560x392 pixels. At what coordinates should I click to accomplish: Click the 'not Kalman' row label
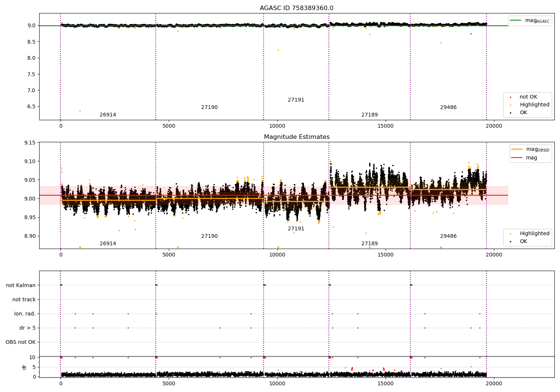point(21,286)
